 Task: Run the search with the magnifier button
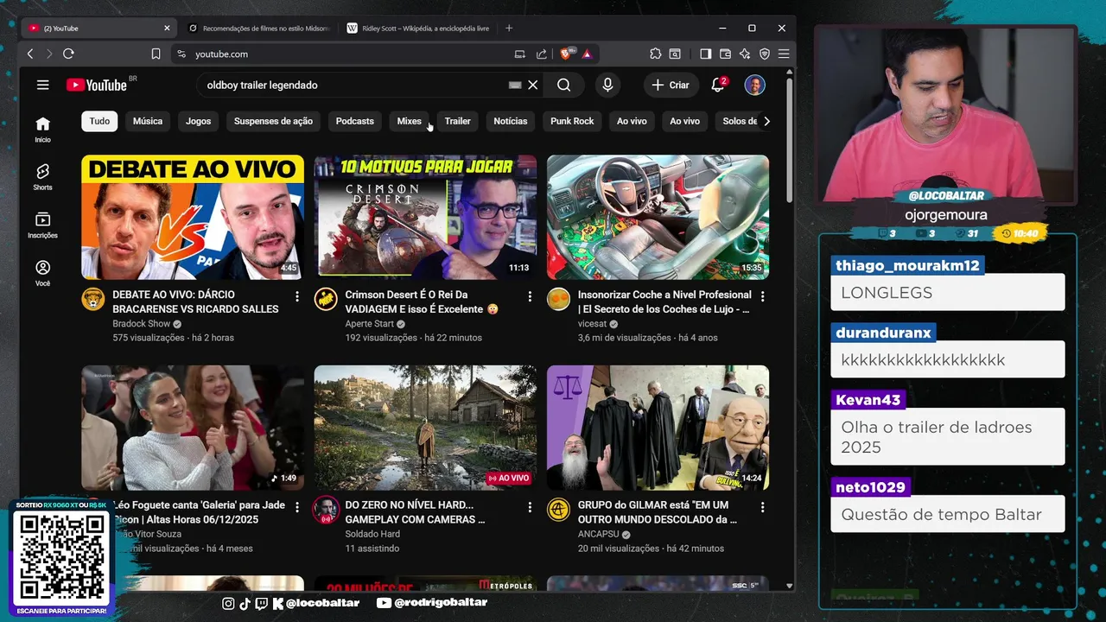[x=564, y=85]
